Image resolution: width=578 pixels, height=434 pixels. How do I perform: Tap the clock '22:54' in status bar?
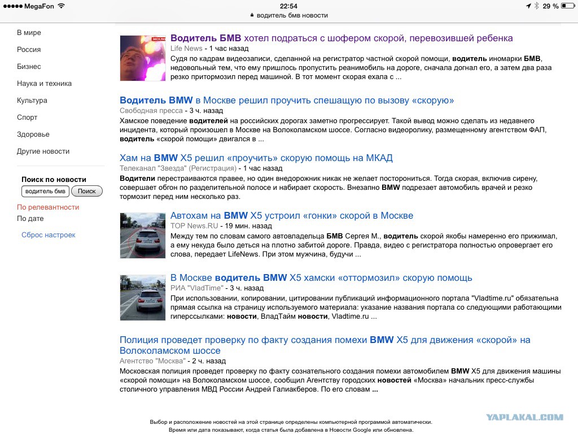(288, 6)
